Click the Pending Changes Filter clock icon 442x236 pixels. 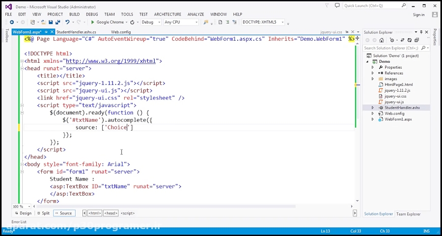pos(392,40)
